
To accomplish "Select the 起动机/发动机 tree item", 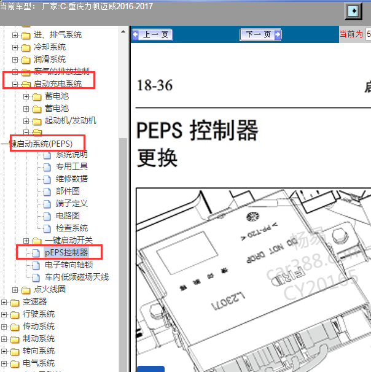I will (x=70, y=121).
